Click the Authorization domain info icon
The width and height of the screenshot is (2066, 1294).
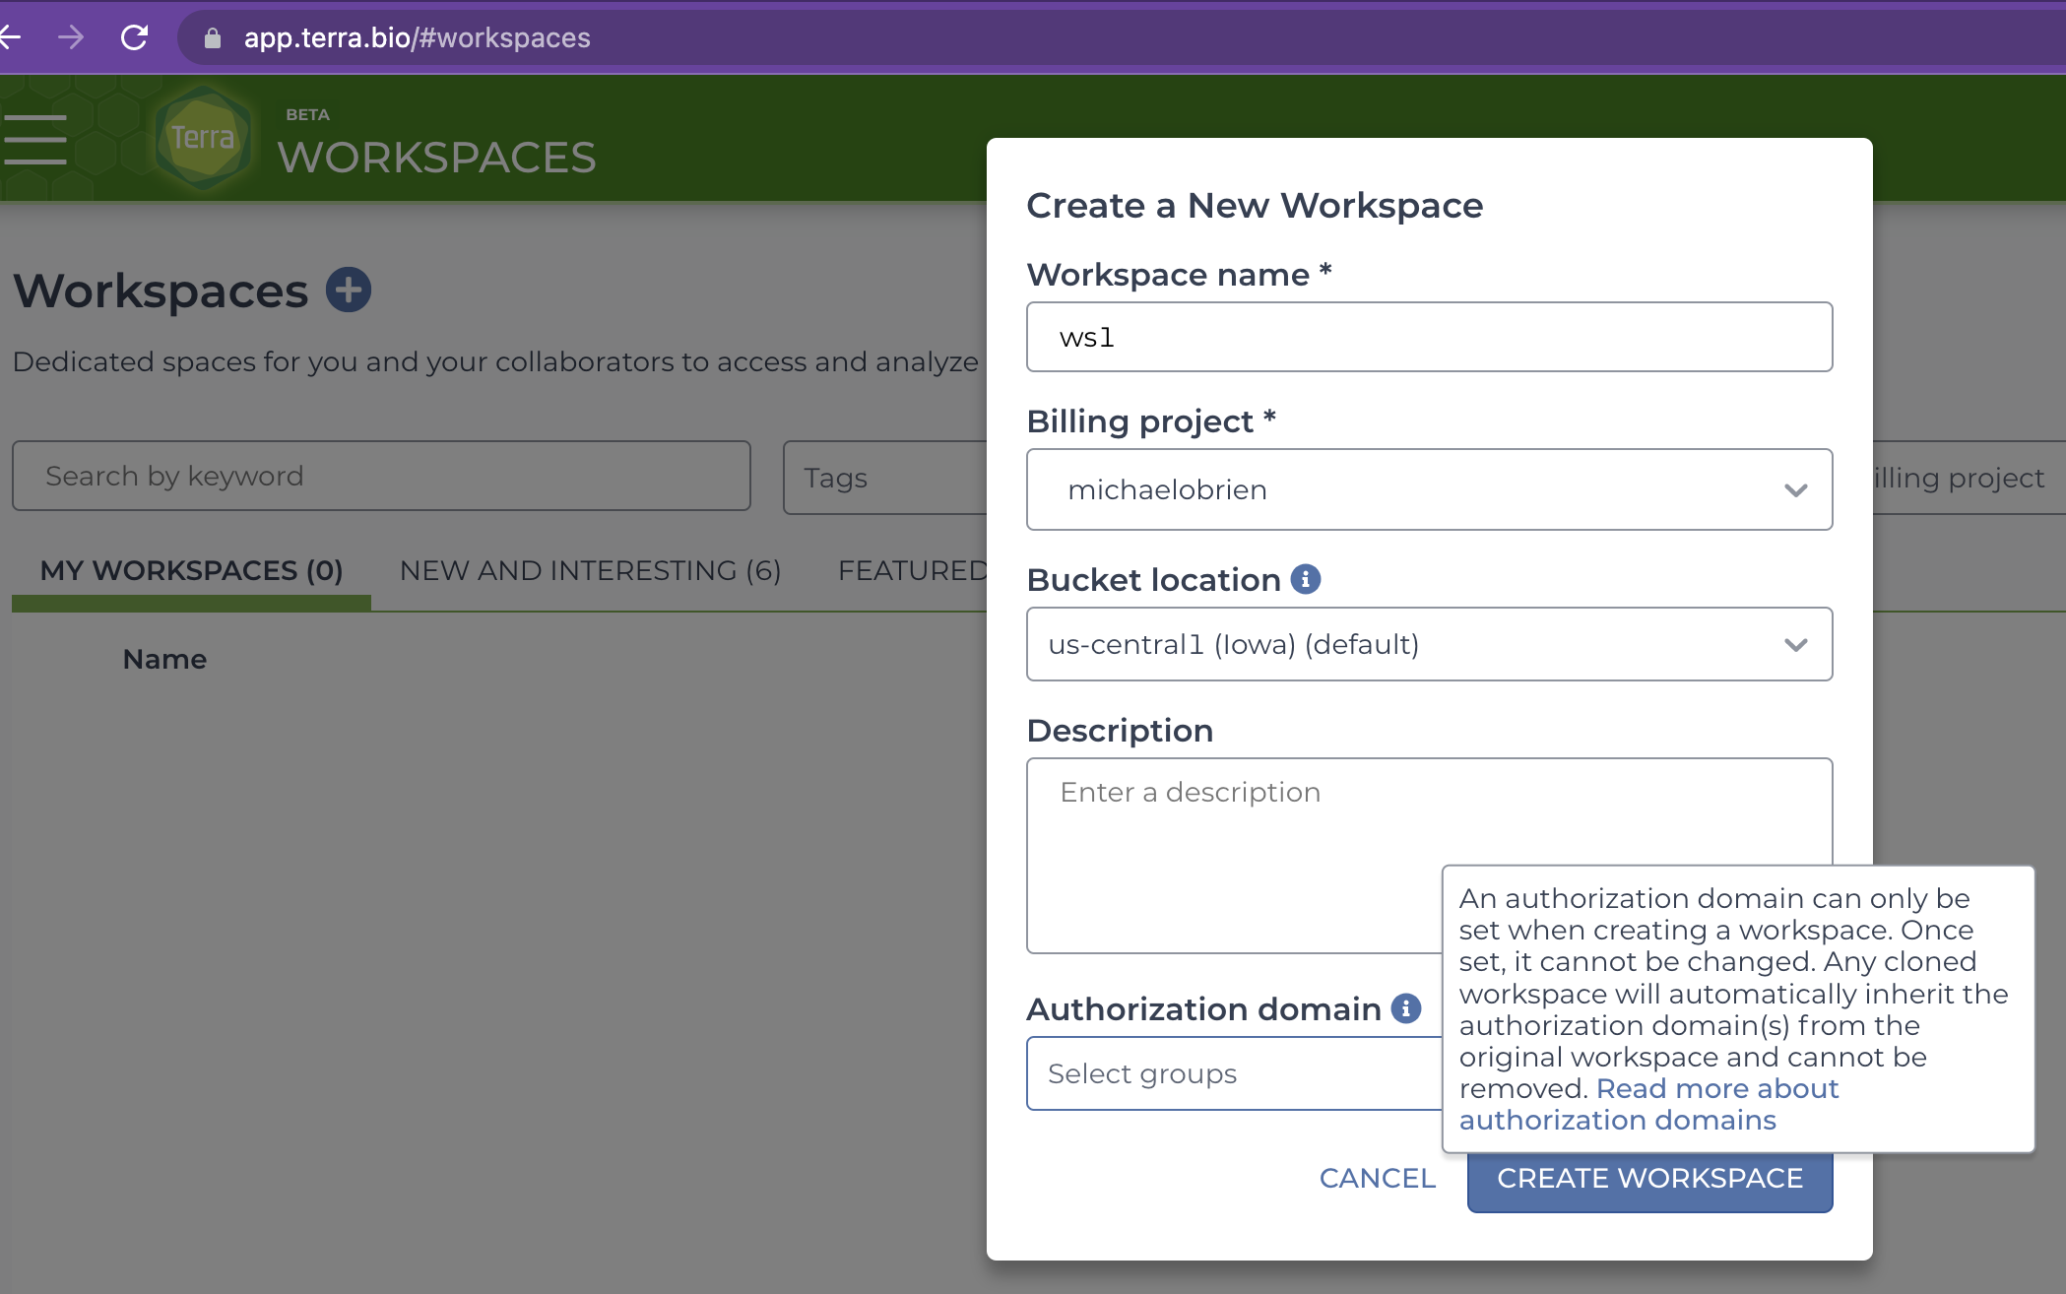click(x=1406, y=1008)
